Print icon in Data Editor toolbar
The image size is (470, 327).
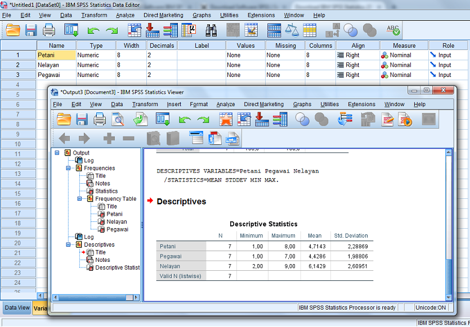point(49,30)
